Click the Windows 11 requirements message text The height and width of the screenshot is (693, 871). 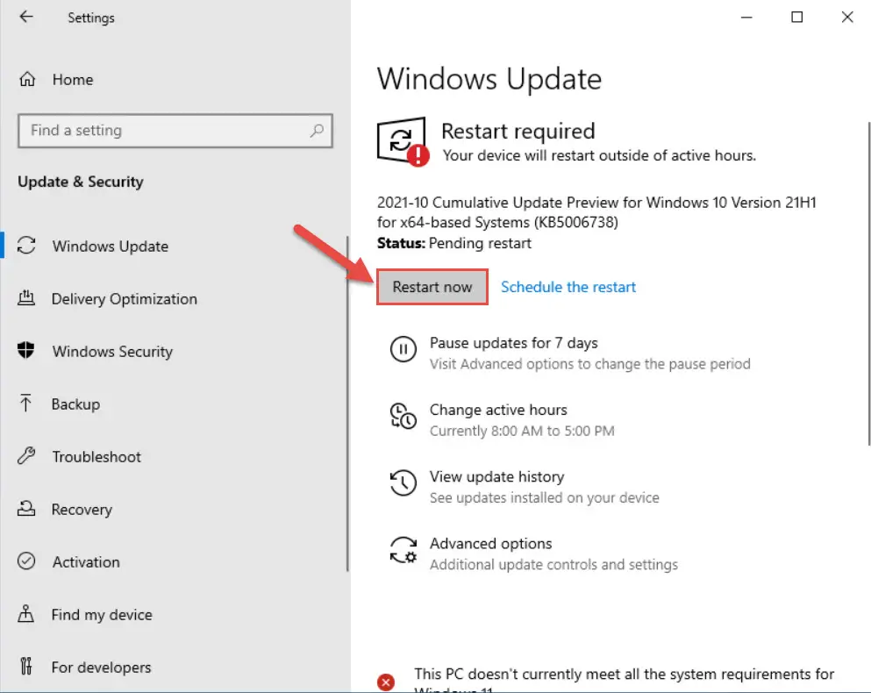(624, 679)
